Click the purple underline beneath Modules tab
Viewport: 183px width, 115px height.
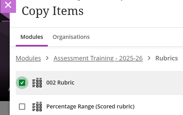click(32, 46)
